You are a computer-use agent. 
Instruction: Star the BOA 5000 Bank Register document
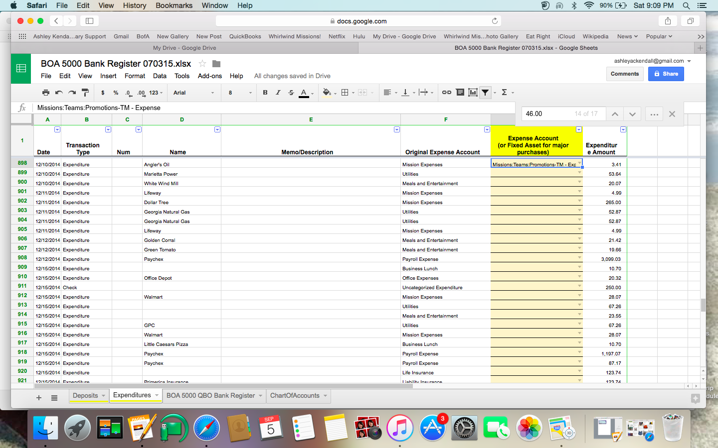point(202,64)
